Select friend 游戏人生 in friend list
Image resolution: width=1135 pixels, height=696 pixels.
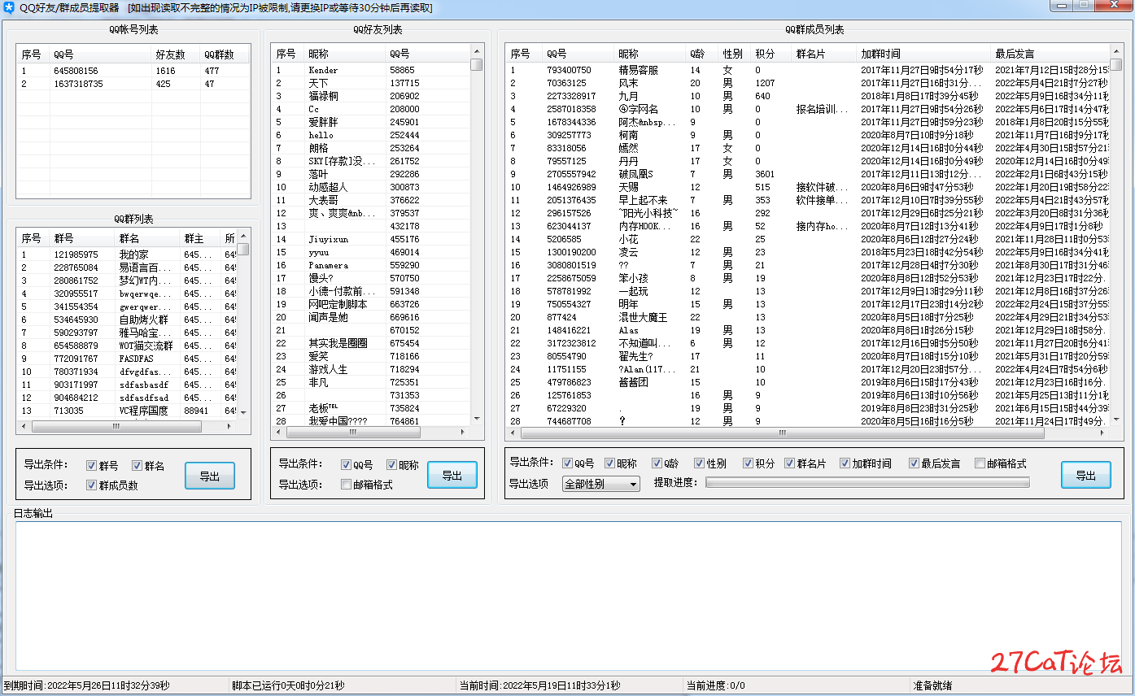[x=371, y=369]
